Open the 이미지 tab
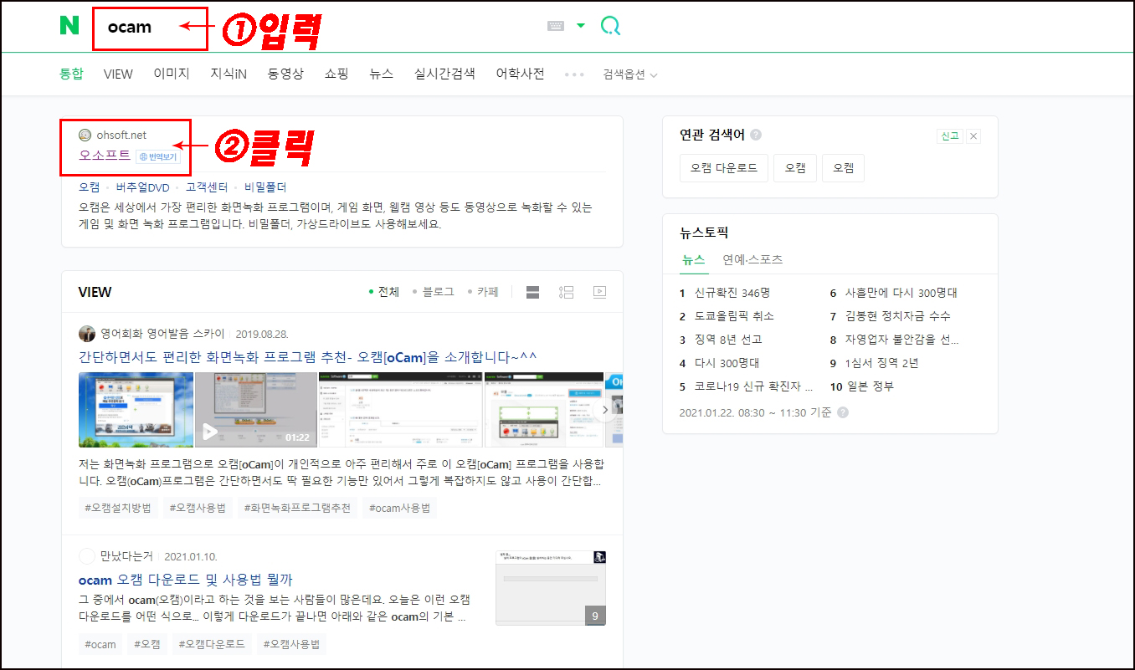The width and height of the screenshot is (1135, 670). [172, 74]
